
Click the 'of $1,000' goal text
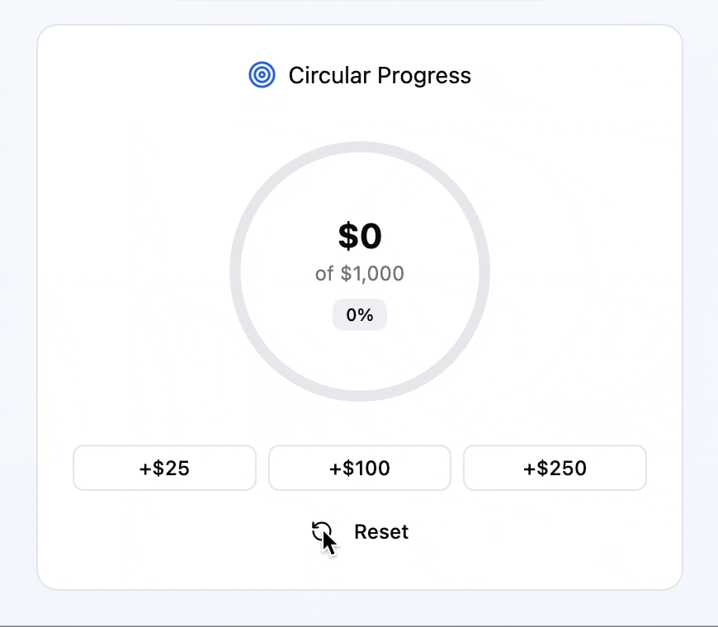[360, 274]
